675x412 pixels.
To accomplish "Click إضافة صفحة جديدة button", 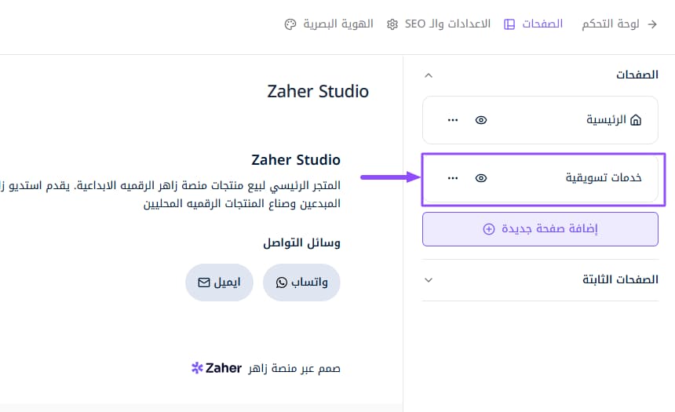I will 540,229.
